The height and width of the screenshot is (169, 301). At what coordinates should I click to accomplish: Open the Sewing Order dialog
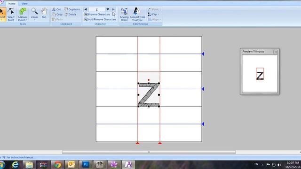pyautogui.click(x=124, y=15)
